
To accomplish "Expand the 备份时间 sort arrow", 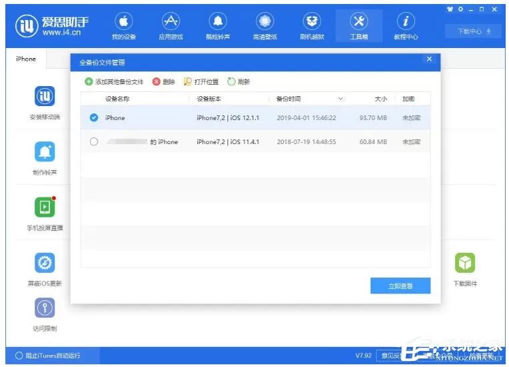I will (x=340, y=99).
